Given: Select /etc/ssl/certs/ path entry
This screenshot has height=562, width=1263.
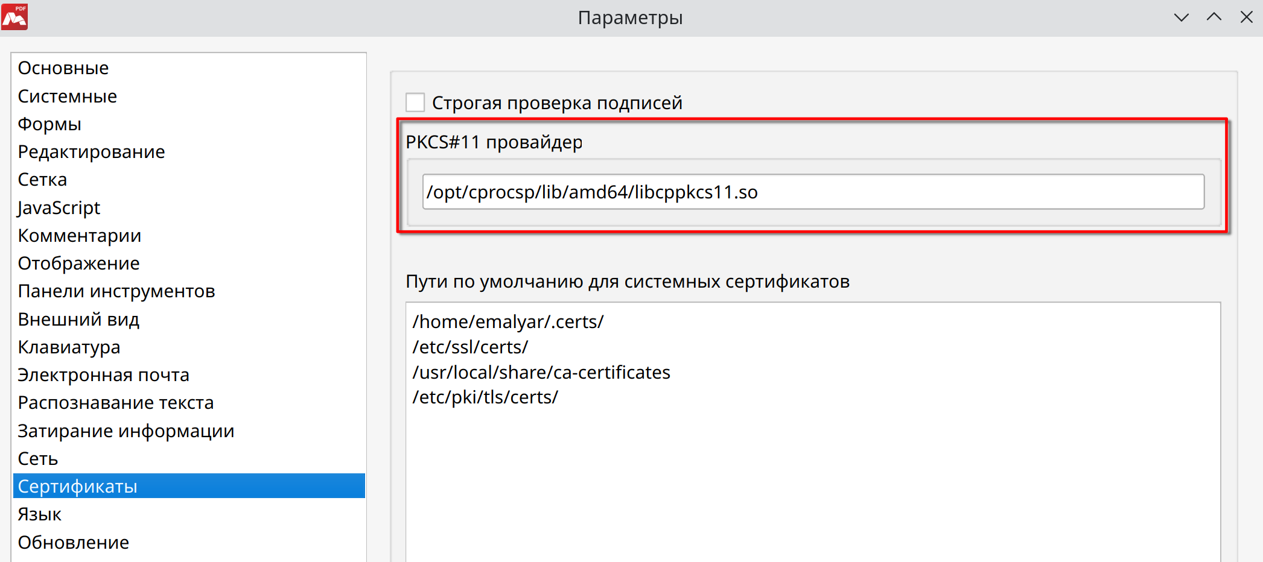Looking at the screenshot, I should [x=470, y=347].
